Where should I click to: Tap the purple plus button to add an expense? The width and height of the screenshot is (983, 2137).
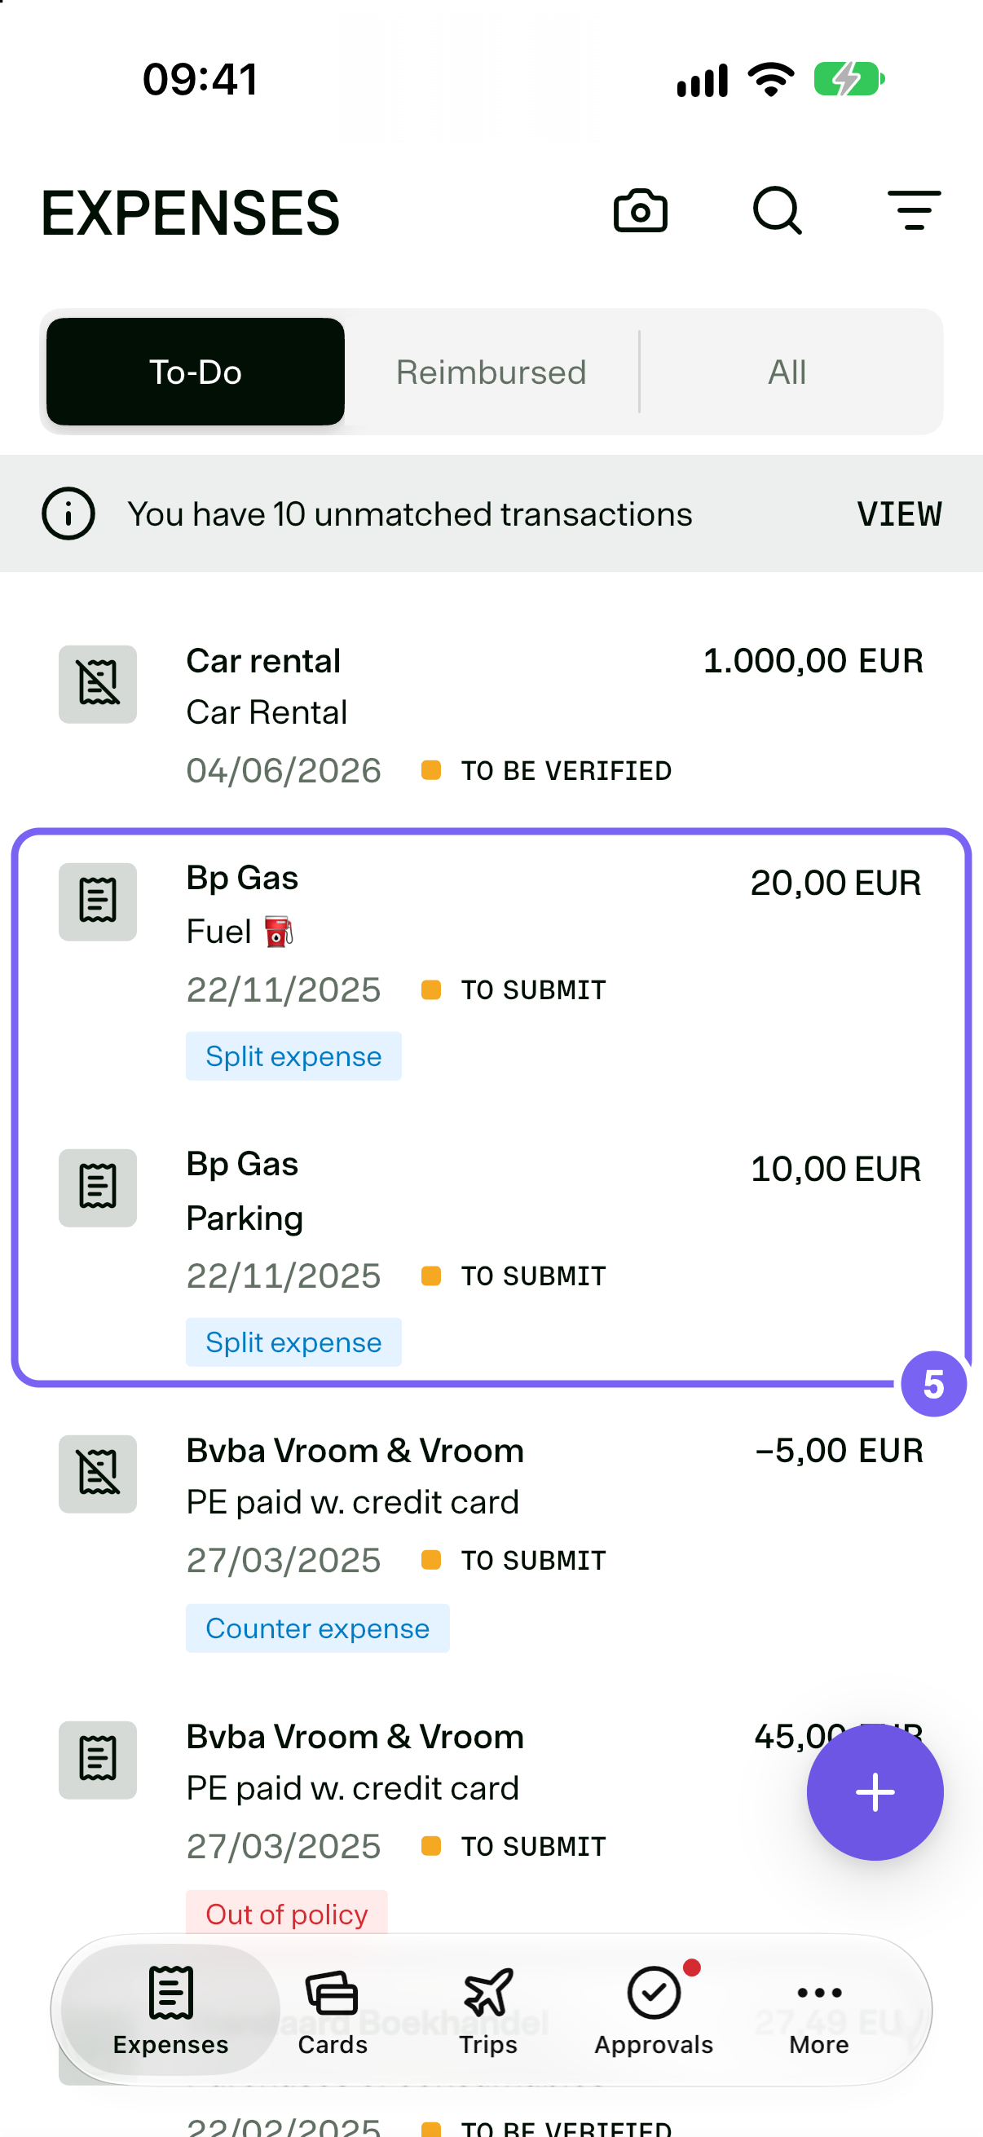(875, 1792)
